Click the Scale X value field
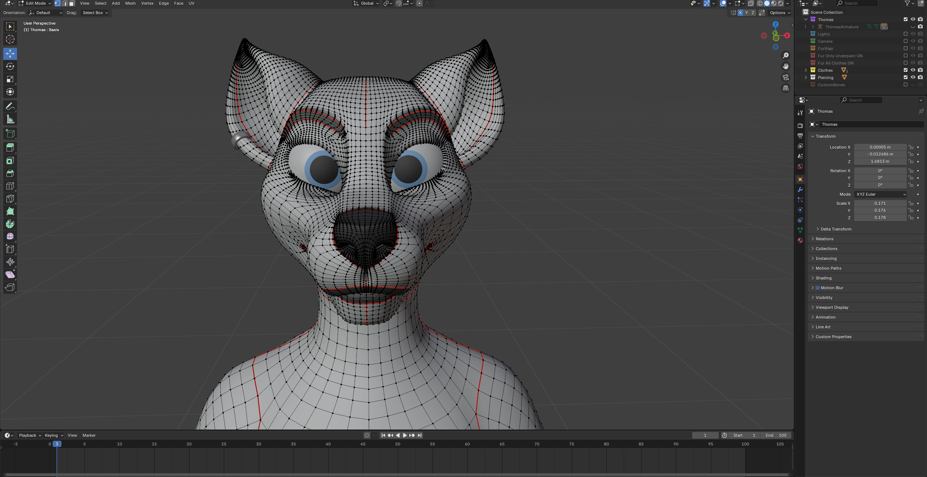Viewport: 927px width, 477px height. pos(880,203)
